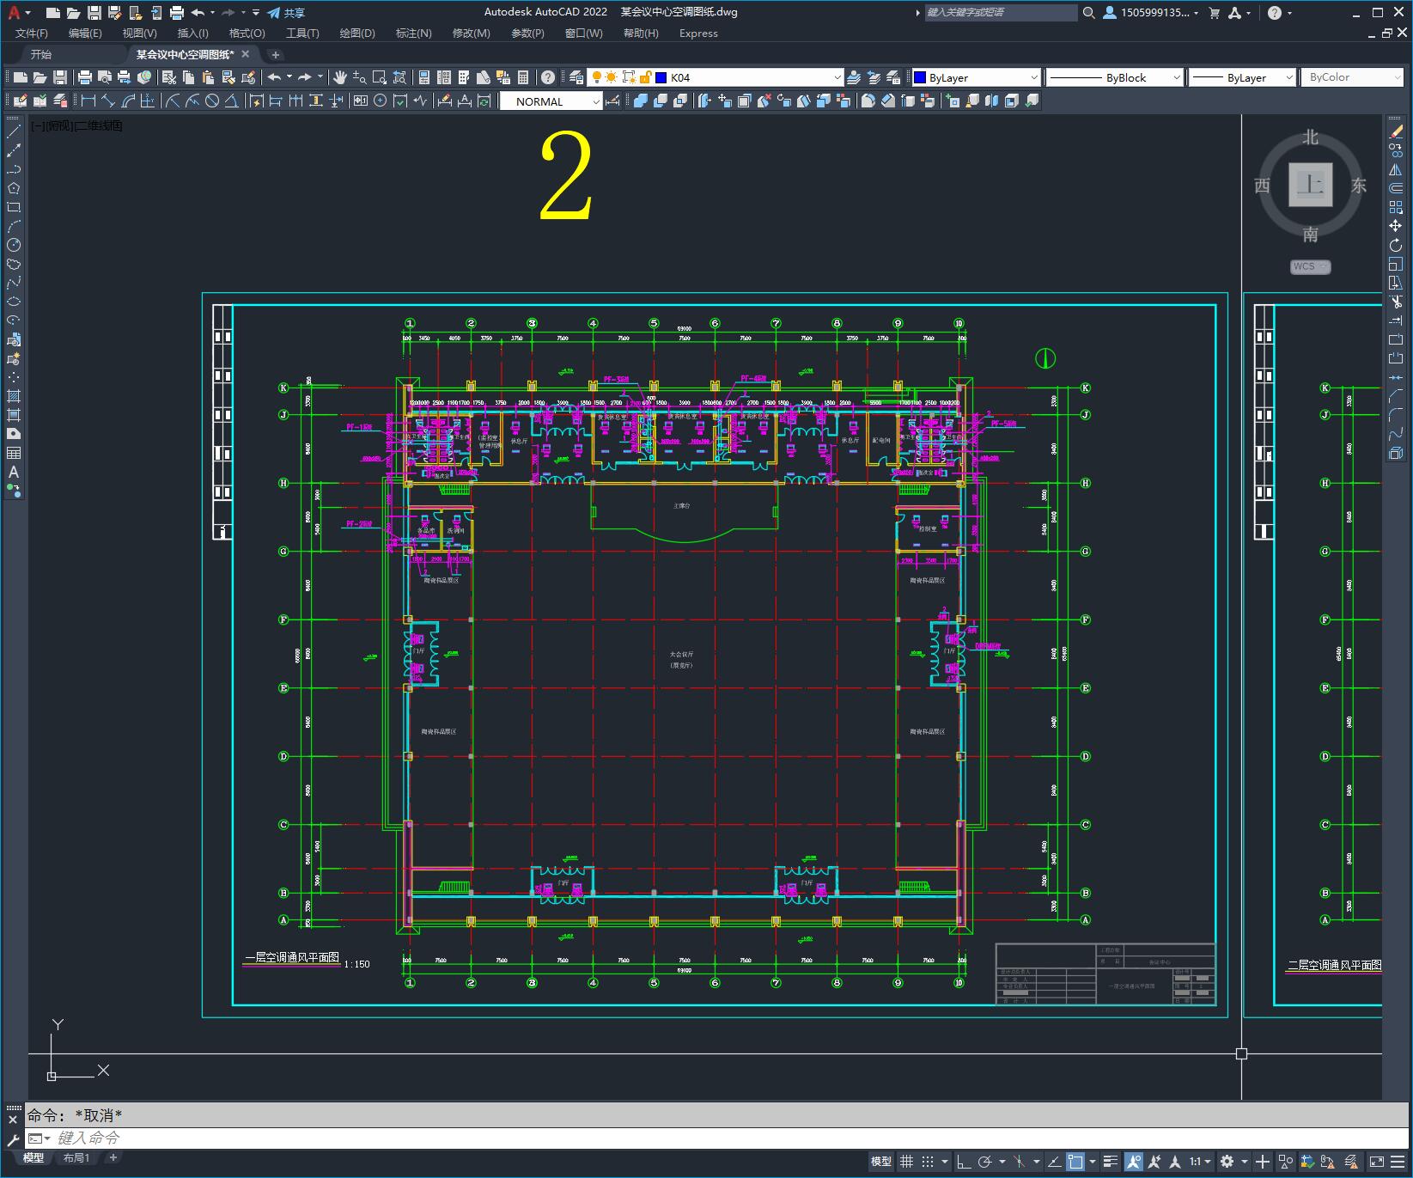Open the Autodesk App Store cart

point(1215,13)
